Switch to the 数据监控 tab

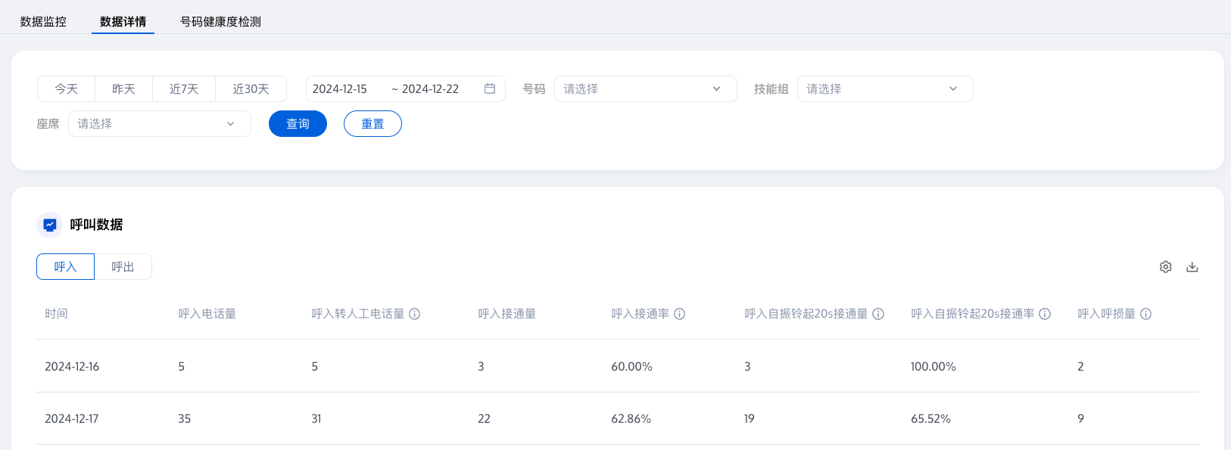coord(43,21)
